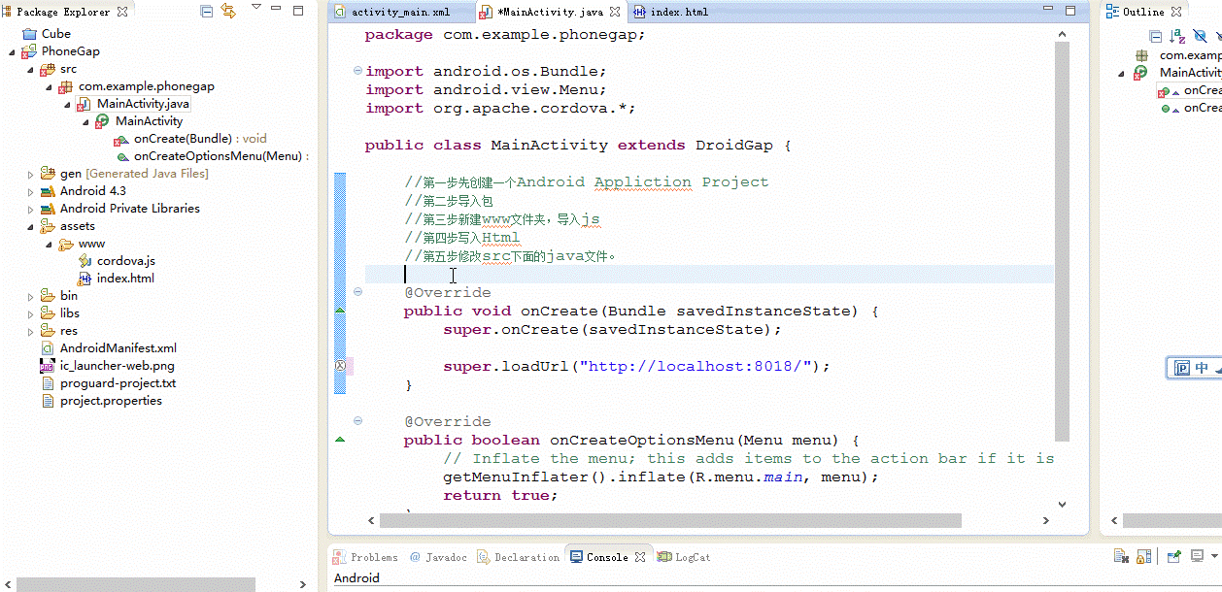
Task: Collapse the PhoneGap project node
Action: [x=12, y=51]
